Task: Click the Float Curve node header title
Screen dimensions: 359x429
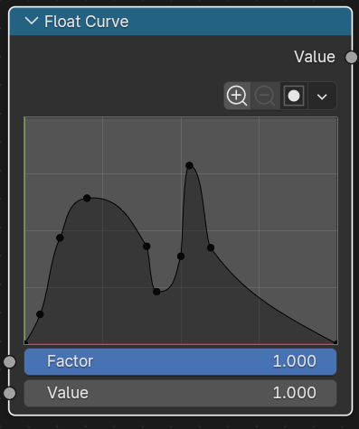Action: (x=87, y=22)
